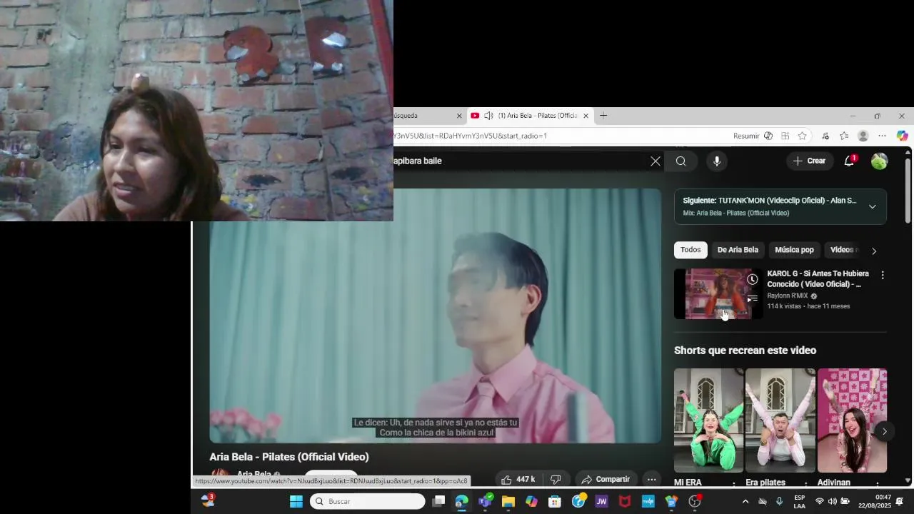Select the De Aria Bela chip
This screenshot has height=514, width=914.
click(738, 250)
